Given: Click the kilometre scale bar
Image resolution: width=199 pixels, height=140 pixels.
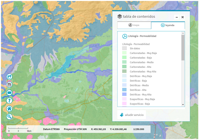Looking at the screenshot, I should point(18,128).
